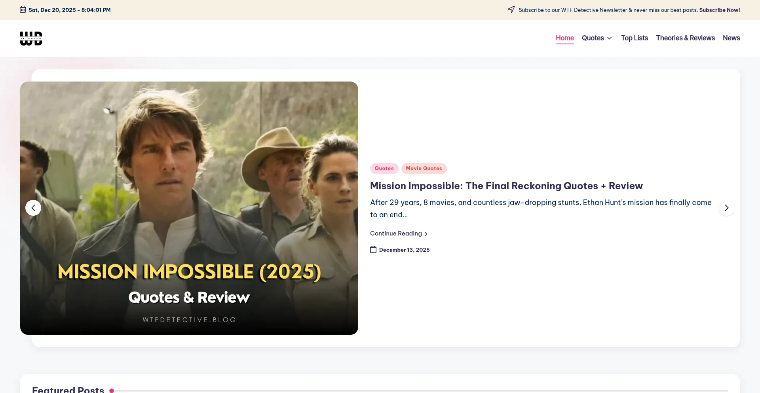Expand the Quotes menu dropdown arrow
760x393 pixels.
coord(610,38)
